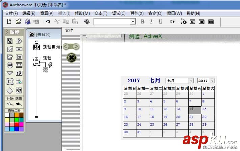
Task: Open the text style dropdown in toolbar
Action: (x=133, y=22)
